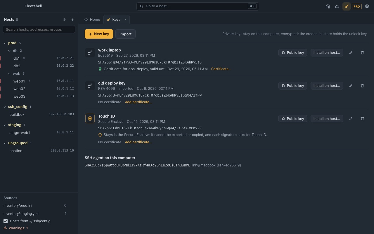Collapse the prod group

tap(5, 43)
